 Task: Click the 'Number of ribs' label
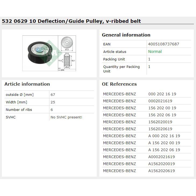pyautogui.click(x=19, y=110)
